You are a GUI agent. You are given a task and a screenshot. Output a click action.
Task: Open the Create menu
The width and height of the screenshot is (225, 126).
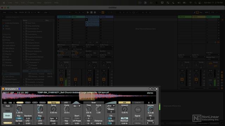point(31,3)
